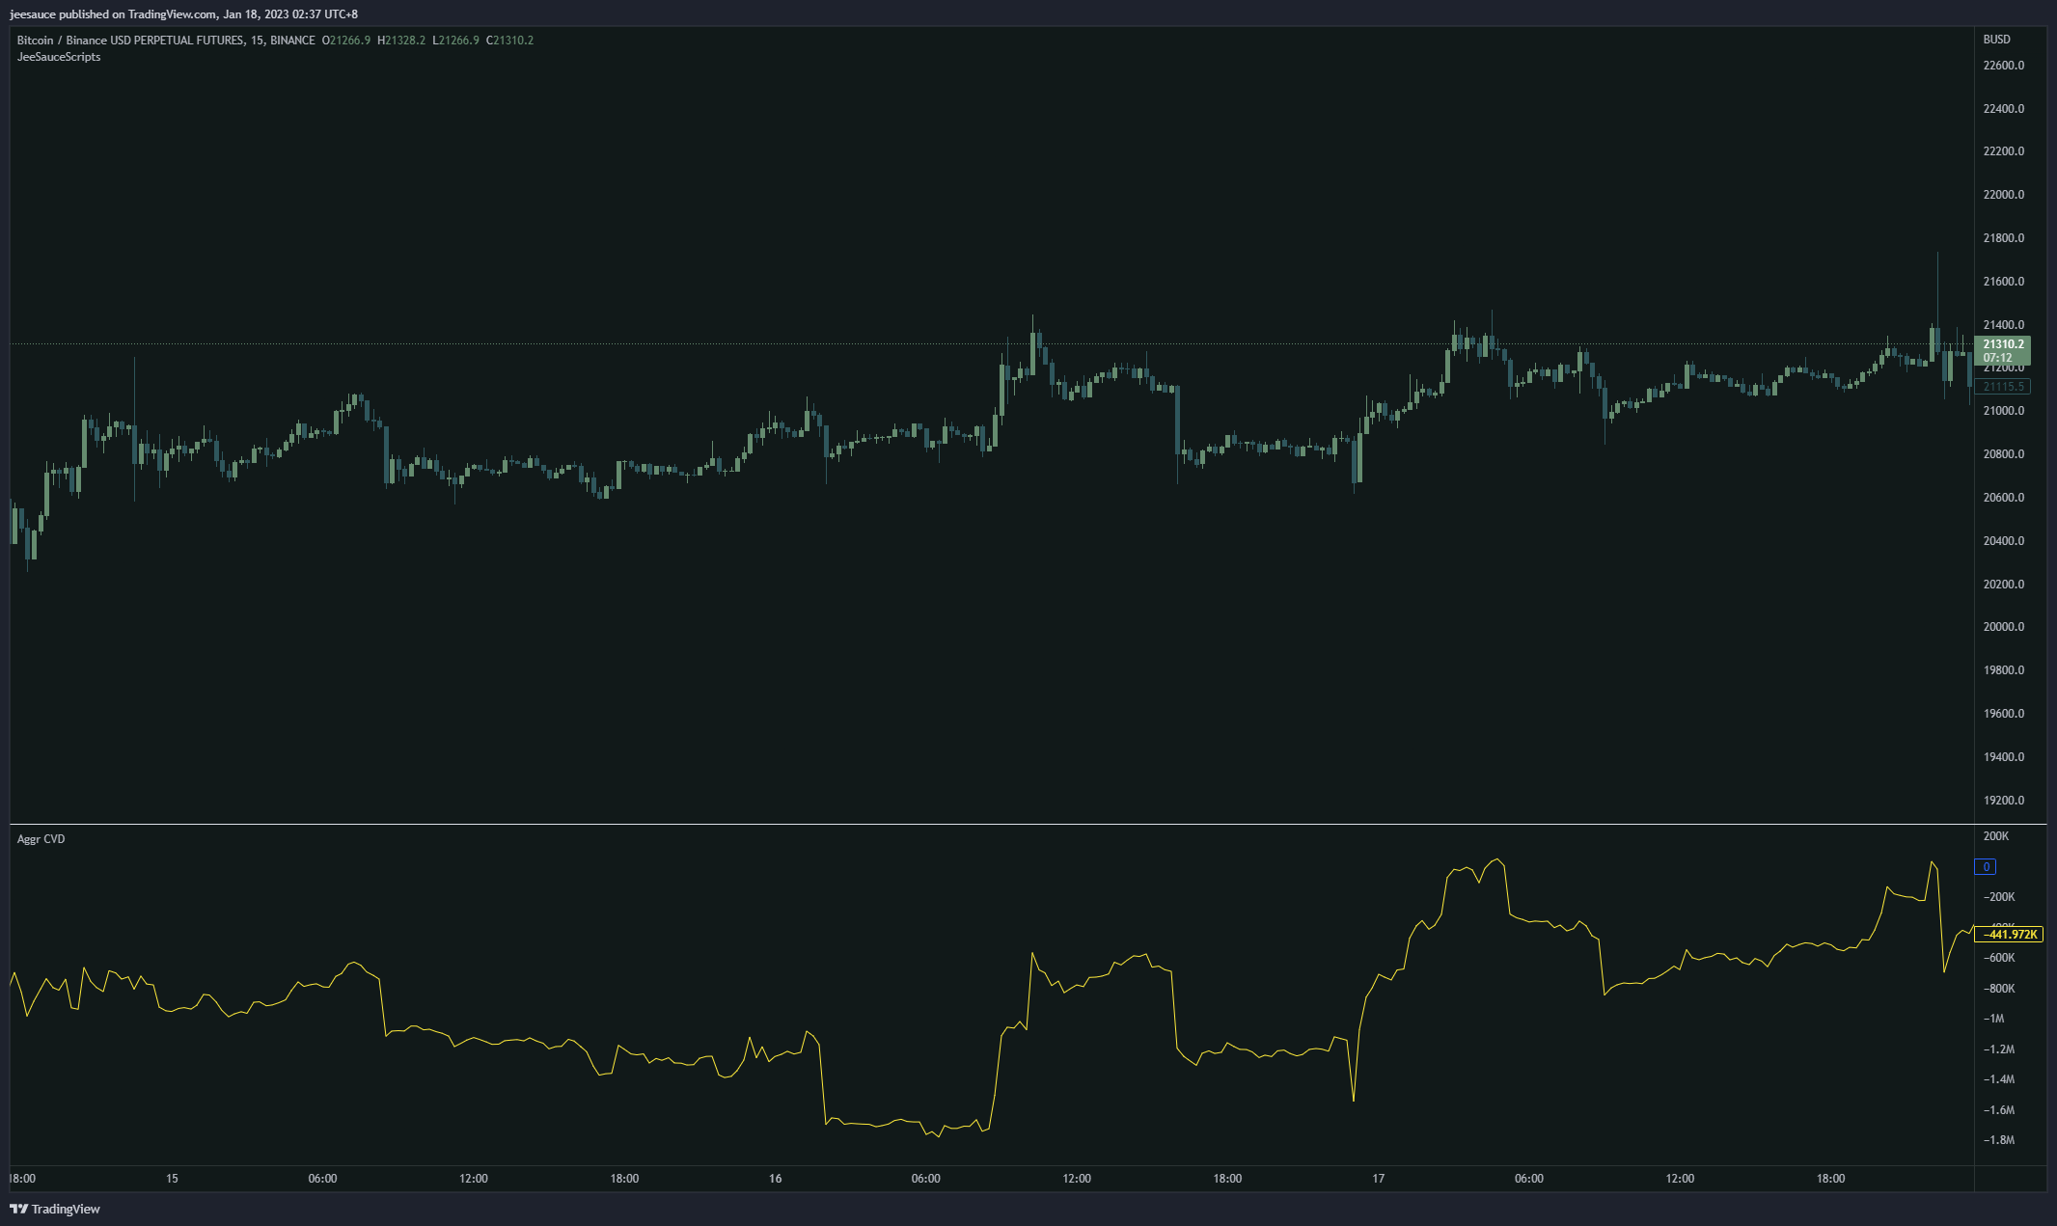Click the -1.8M label on CVD scale
The image size is (2057, 1226).
[1999, 1140]
